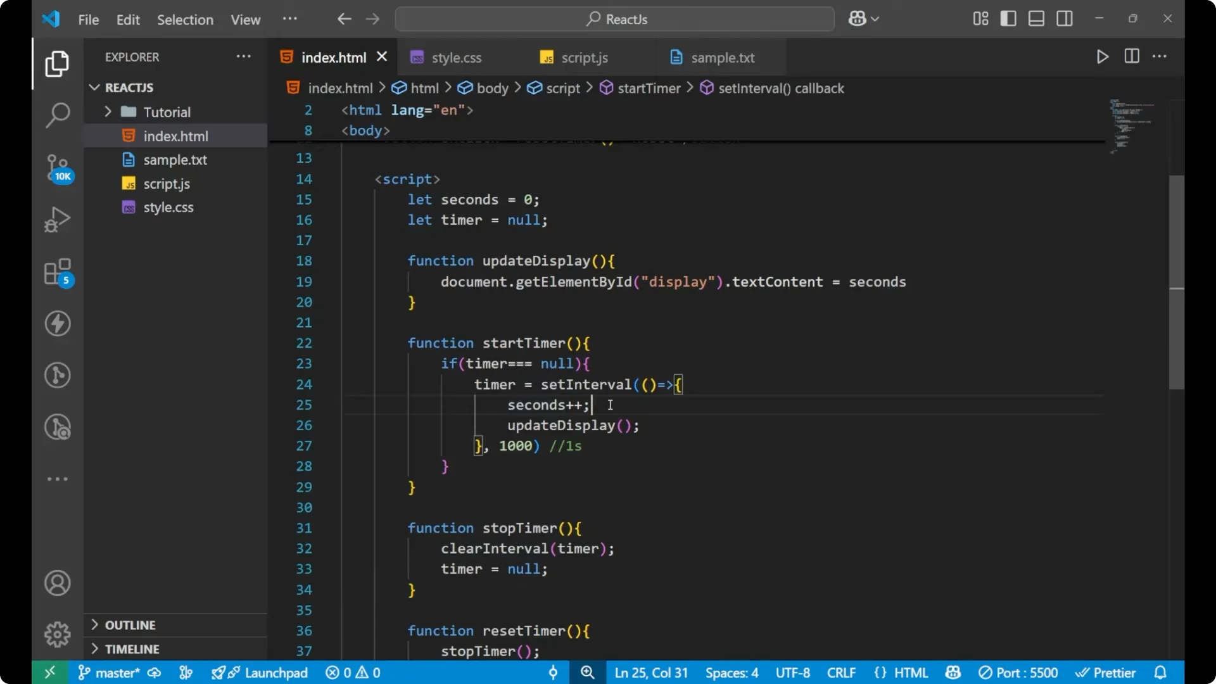Open the Settings gear menu

coord(57,634)
